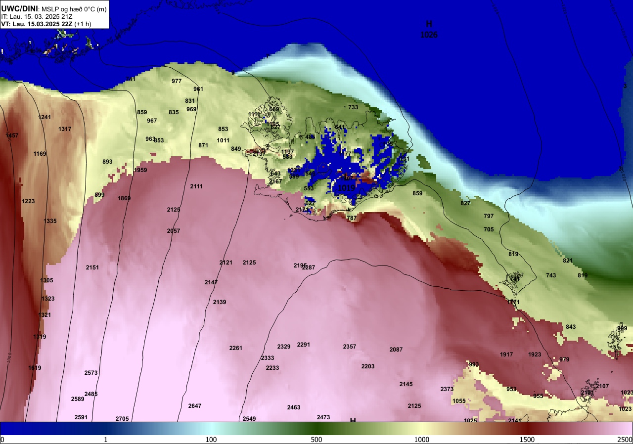Select the 797 height value
This screenshot has height=444, width=633.
pyautogui.click(x=489, y=216)
